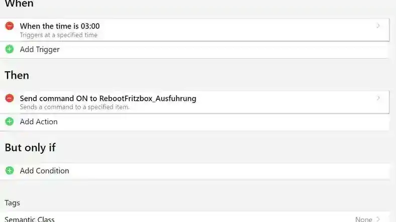The height and width of the screenshot is (222, 396).
Task: Select the Add Trigger label
Action: (x=40, y=49)
